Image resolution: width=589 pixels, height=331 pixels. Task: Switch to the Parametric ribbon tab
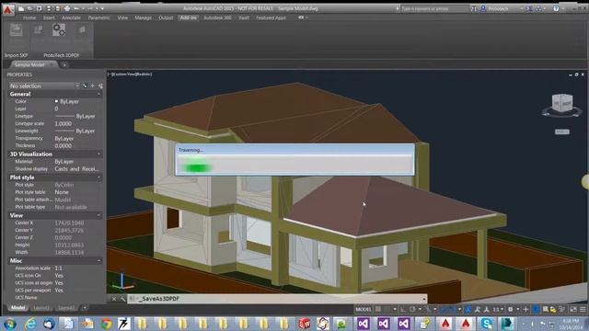[x=99, y=17]
